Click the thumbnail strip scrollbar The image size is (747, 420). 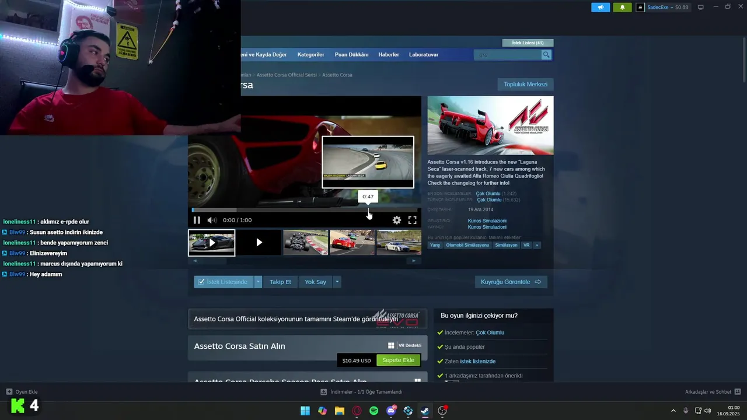click(305, 261)
